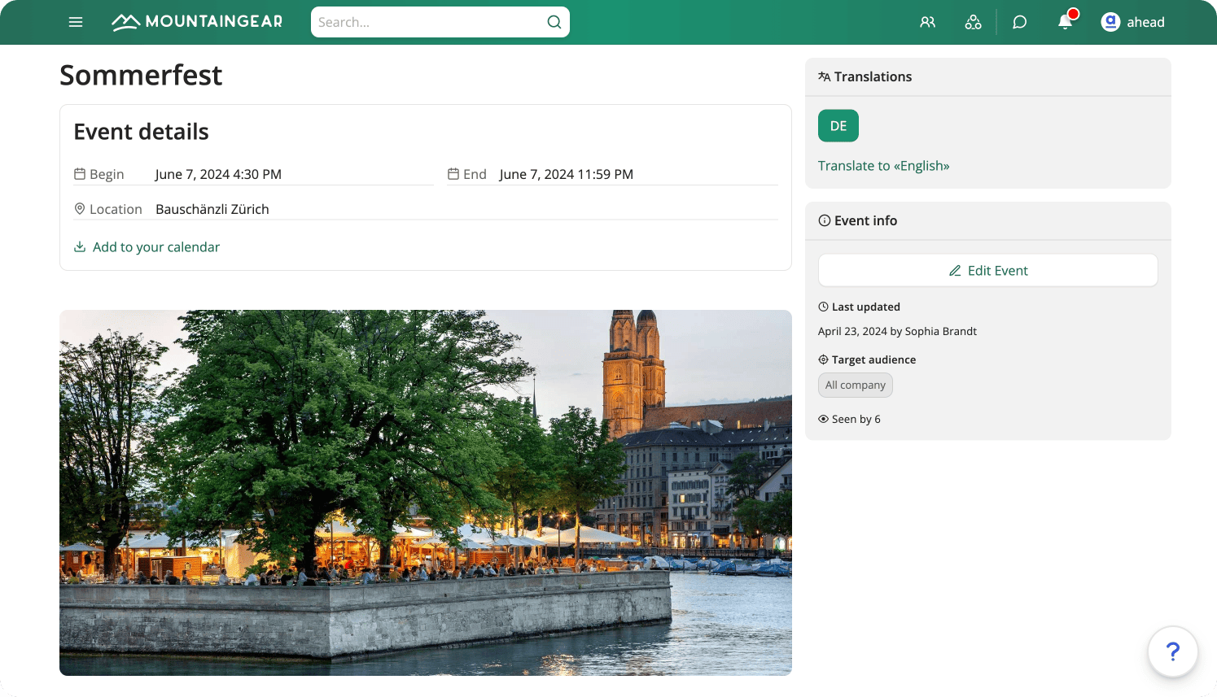
Task: Click the pencil icon in Edit Event
Action: click(x=956, y=271)
